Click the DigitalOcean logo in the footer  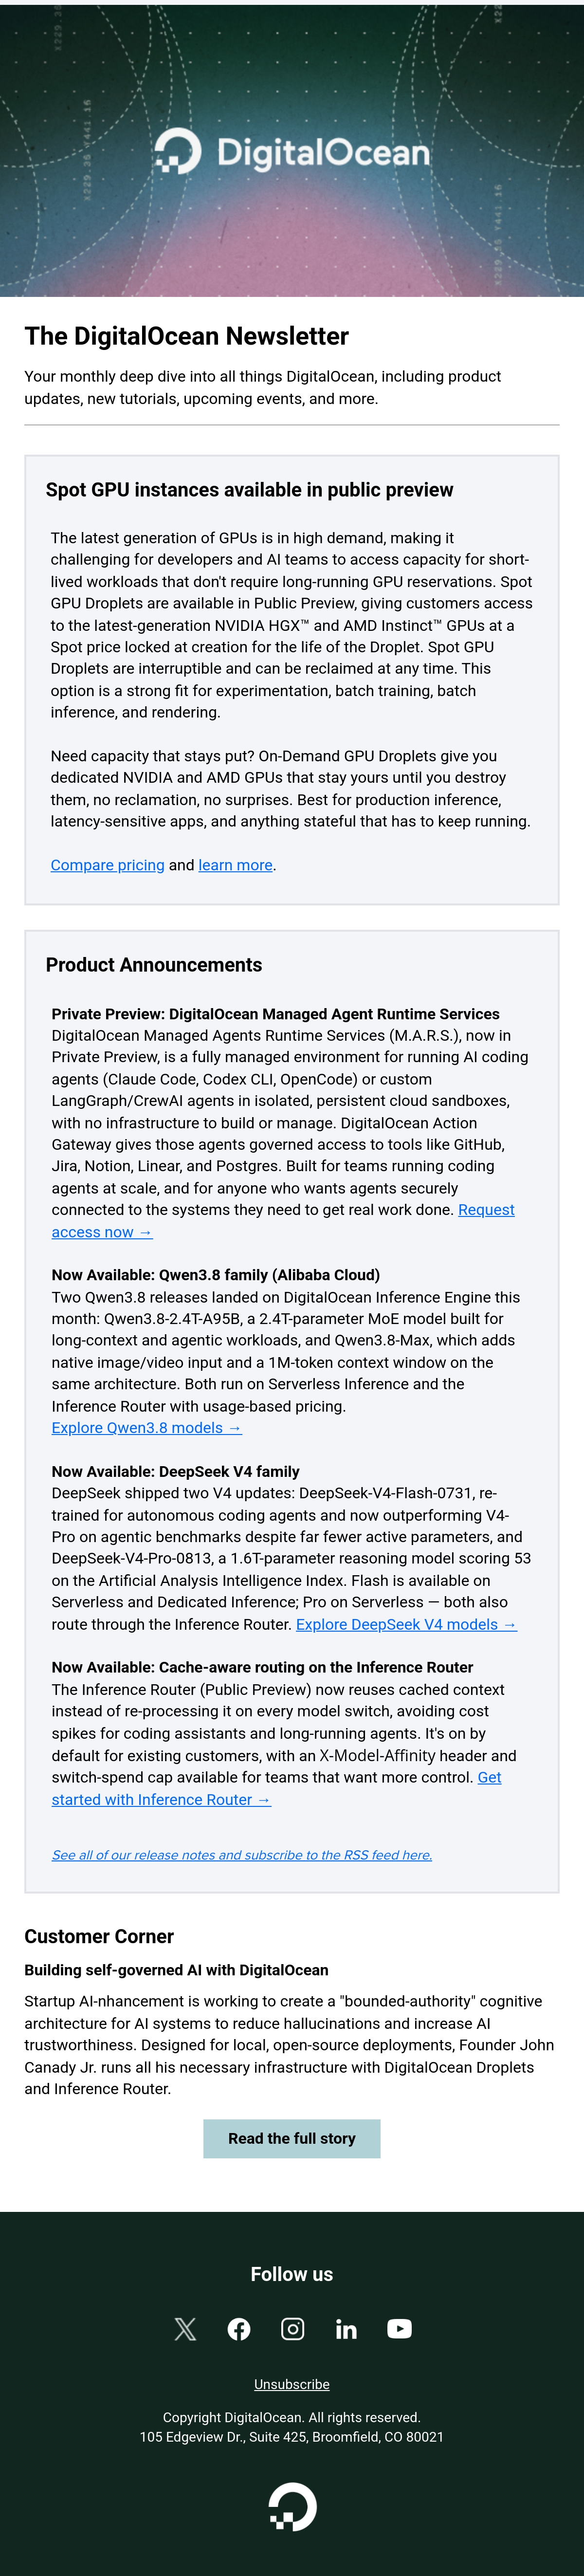point(292,2507)
